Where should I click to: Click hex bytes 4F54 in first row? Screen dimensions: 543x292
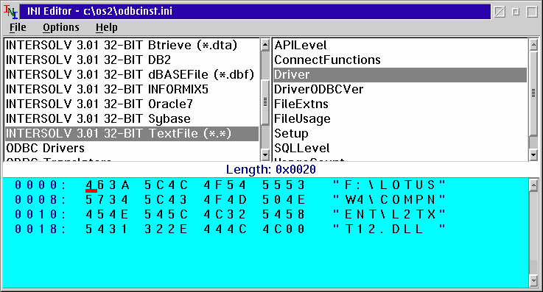point(225,185)
